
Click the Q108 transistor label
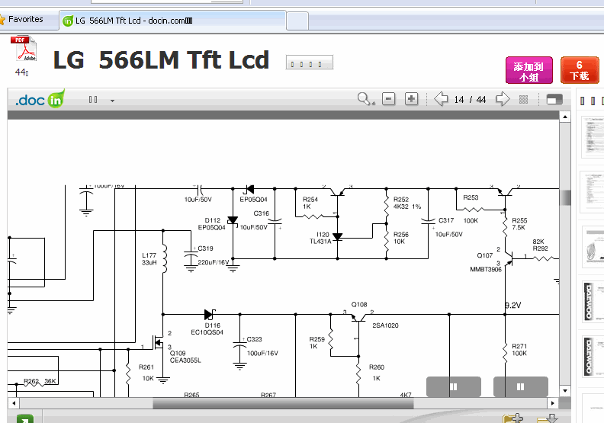click(x=359, y=304)
